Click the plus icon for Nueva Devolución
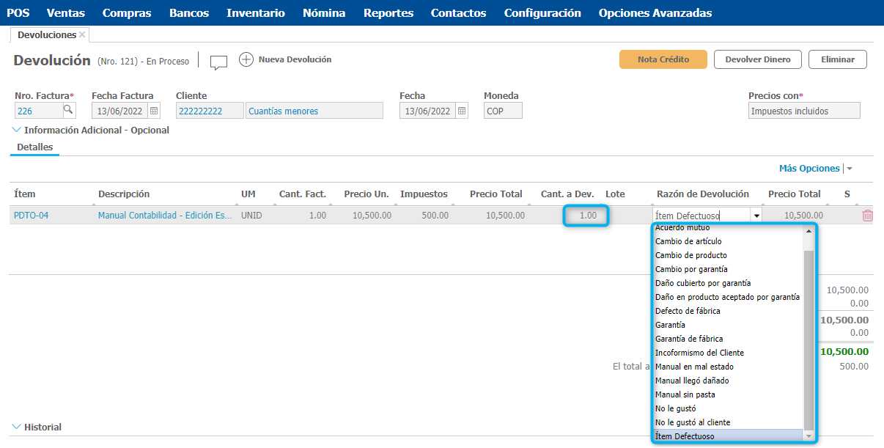884x448 pixels. tap(246, 60)
